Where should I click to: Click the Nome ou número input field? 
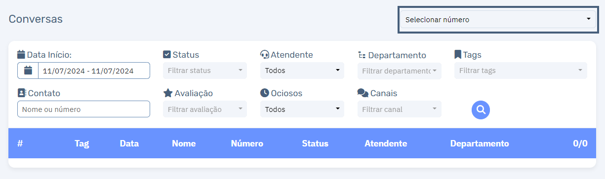coord(83,109)
